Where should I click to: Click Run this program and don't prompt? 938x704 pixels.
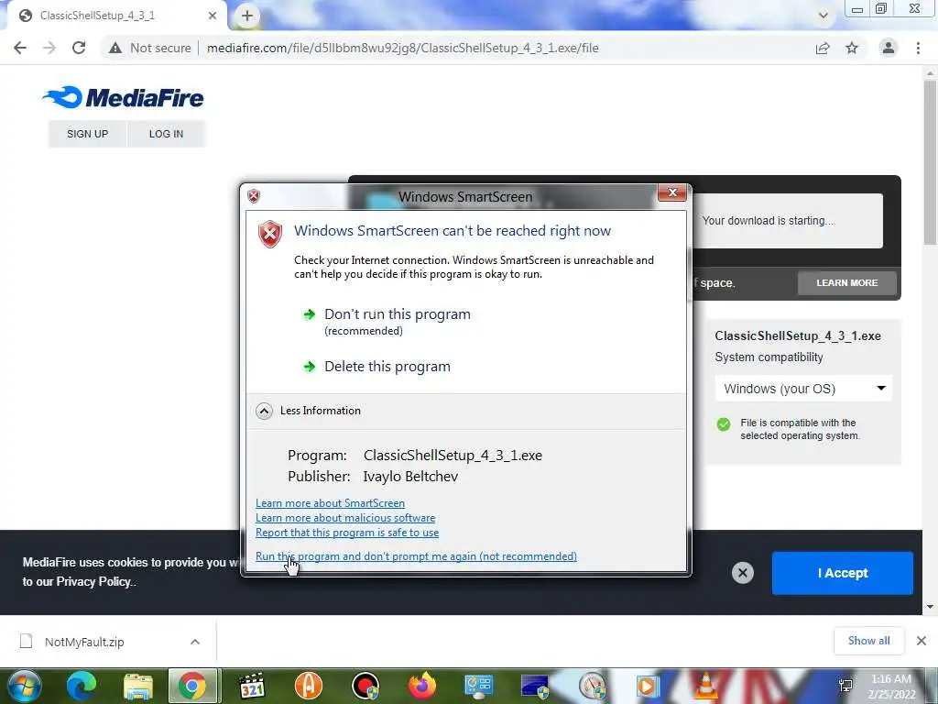417,556
